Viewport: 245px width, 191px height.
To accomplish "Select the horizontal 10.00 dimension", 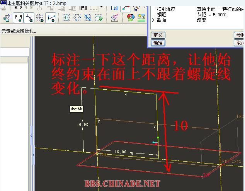I will (x=121, y=152).
